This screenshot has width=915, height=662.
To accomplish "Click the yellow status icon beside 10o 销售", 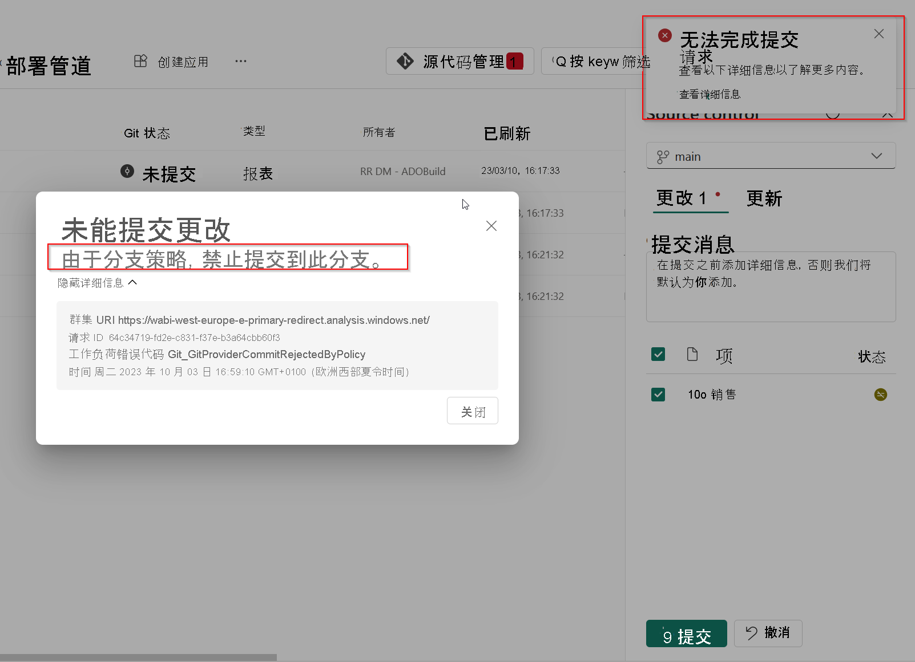I will point(881,394).
